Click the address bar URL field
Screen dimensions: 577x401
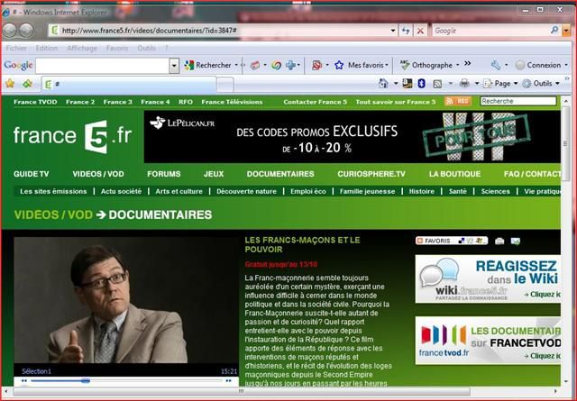tap(219, 31)
